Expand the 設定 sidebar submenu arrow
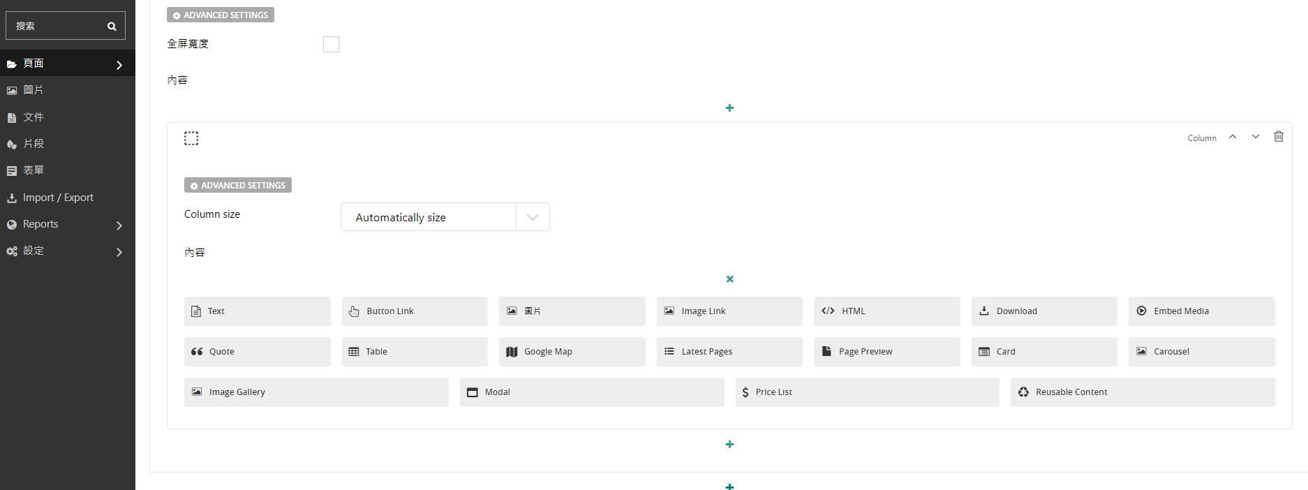Screen dimensions: 1308x490 [x=119, y=252]
